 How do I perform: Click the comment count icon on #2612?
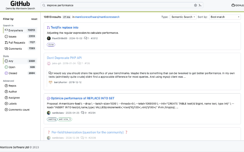[86, 38]
